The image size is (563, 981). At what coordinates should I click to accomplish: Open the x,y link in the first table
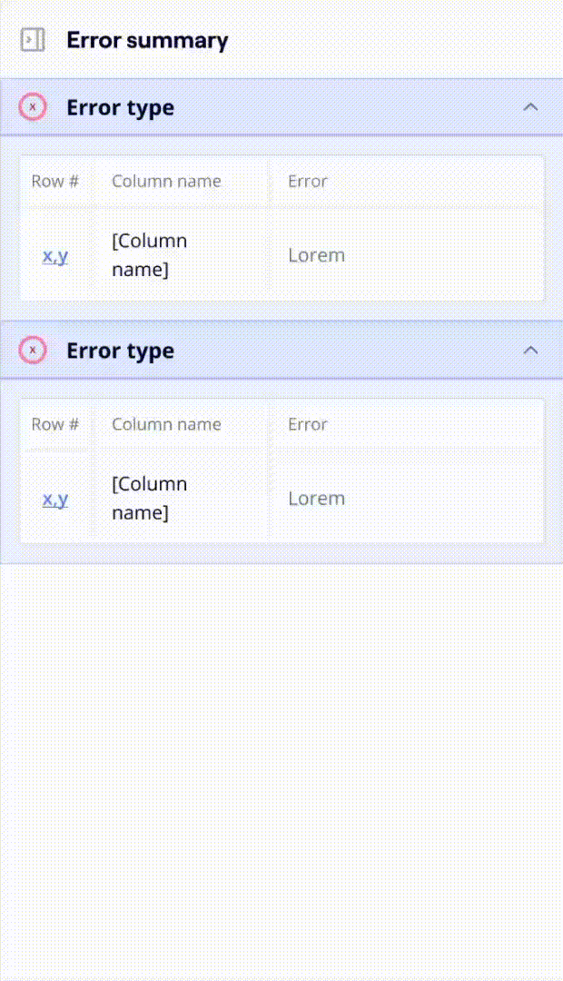click(55, 255)
